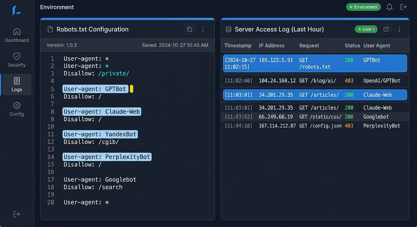417x227 pixels.
Task: Open the server access log in new window
Action: click(x=386, y=29)
